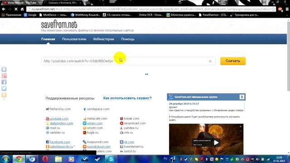Open Steam from the taskbar
This screenshot has width=290, height=163.
coord(98,159)
